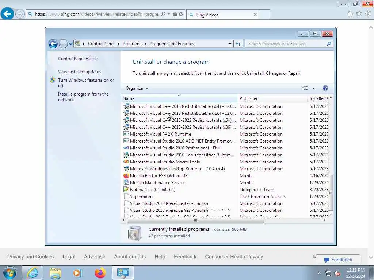374x280 pixels.
Task: Click the Internet Explorer back arrow button
Action: coord(7,14)
